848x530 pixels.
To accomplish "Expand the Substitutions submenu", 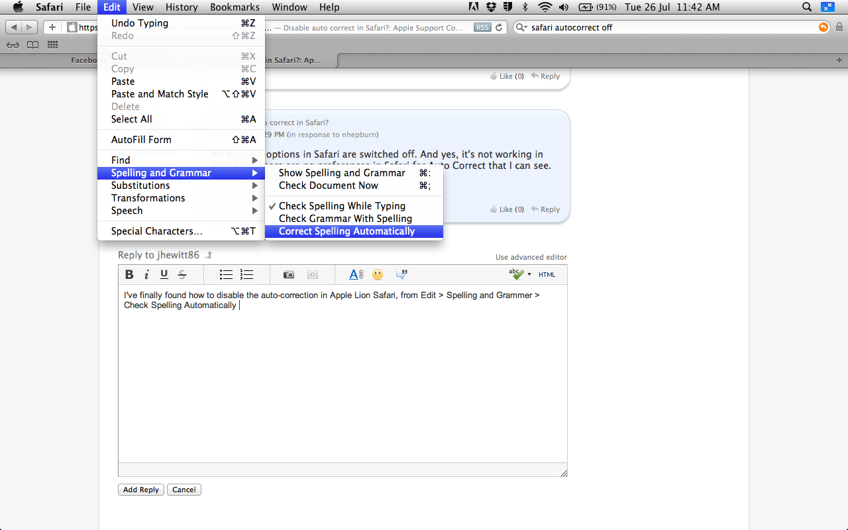I will [140, 185].
